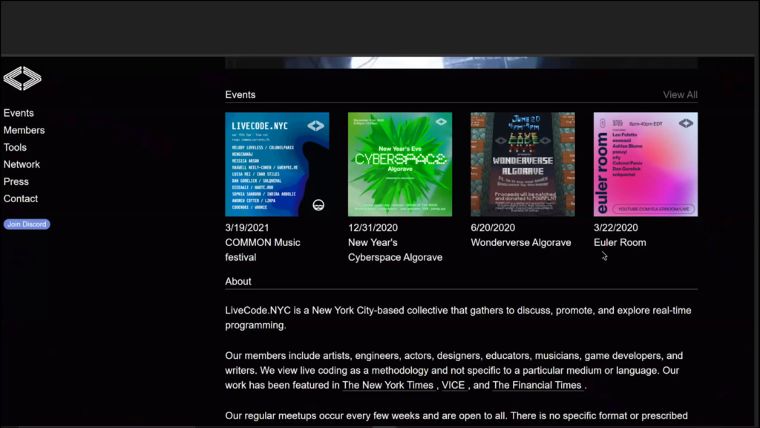Image resolution: width=760 pixels, height=428 pixels.
Task: Click the Join Discord button
Action: 27,224
